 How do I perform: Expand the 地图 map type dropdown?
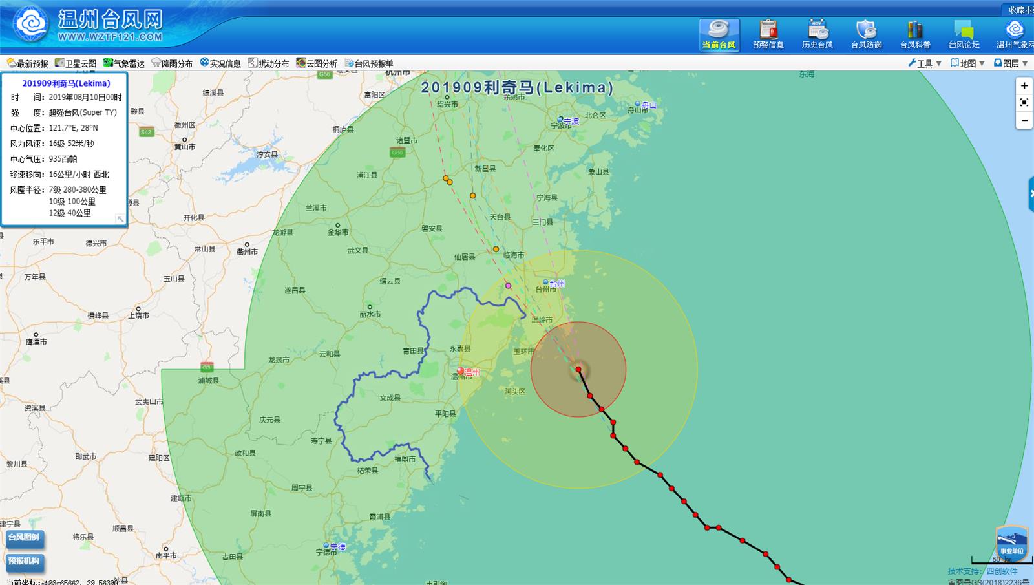967,63
